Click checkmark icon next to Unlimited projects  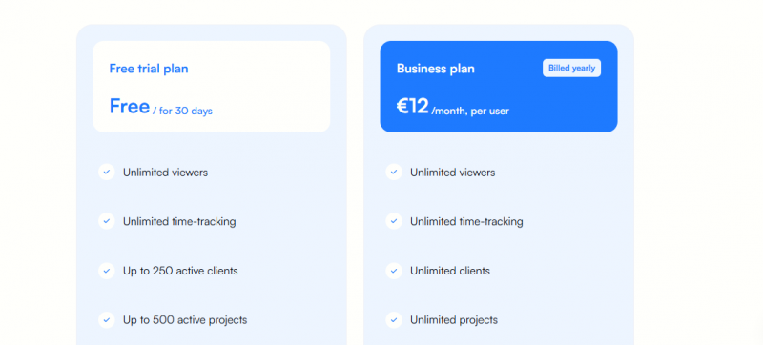[394, 319]
